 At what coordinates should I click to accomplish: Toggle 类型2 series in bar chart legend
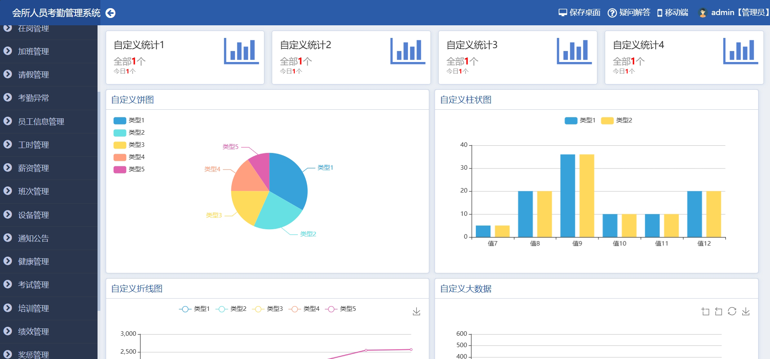[617, 120]
